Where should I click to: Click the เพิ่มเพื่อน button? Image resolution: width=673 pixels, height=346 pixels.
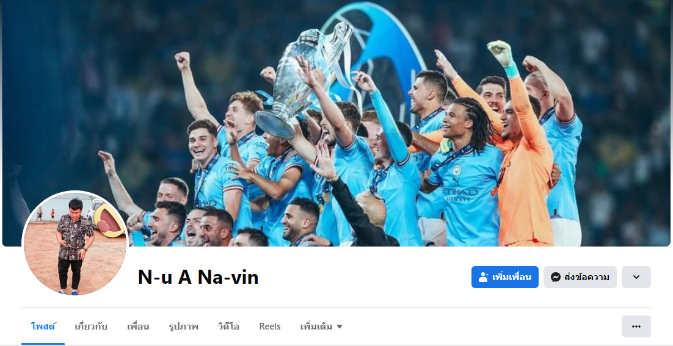pyautogui.click(x=504, y=277)
